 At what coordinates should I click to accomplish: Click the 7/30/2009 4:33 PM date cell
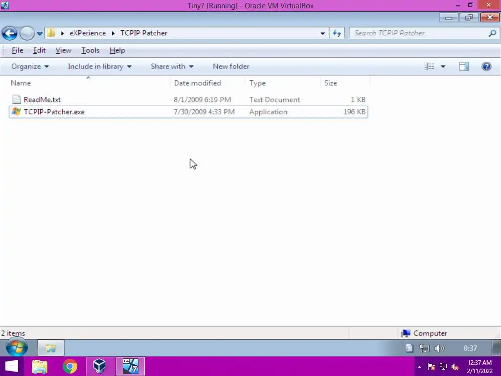[204, 112]
